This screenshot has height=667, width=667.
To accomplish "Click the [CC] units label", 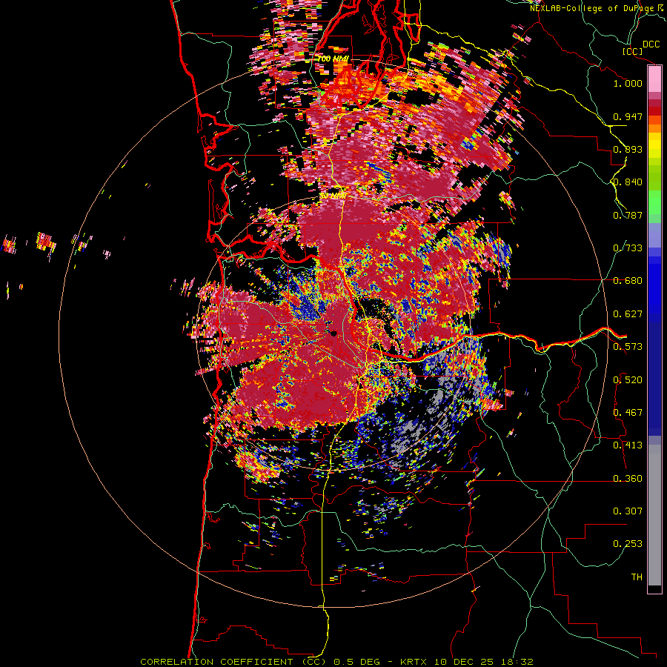I will coord(632,51).
